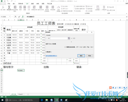The width and height of the screenshot is (128, 102).
Task: Collapse the ribbon with the caret arrow
Action: (x=126, y=14)
